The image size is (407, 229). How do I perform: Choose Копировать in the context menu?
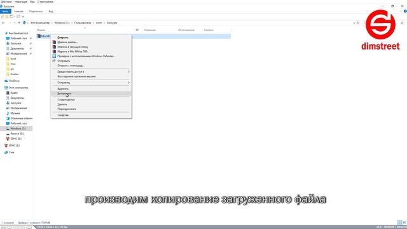(x=91, y=94)
